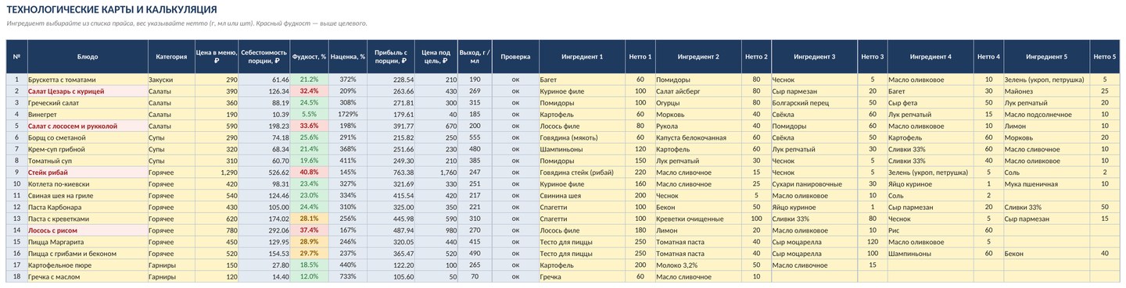Image resolution: width=1126 pixels, height=288 pixels.
Task: Select the cost value '526.62'
Action: tap(265, 172)
